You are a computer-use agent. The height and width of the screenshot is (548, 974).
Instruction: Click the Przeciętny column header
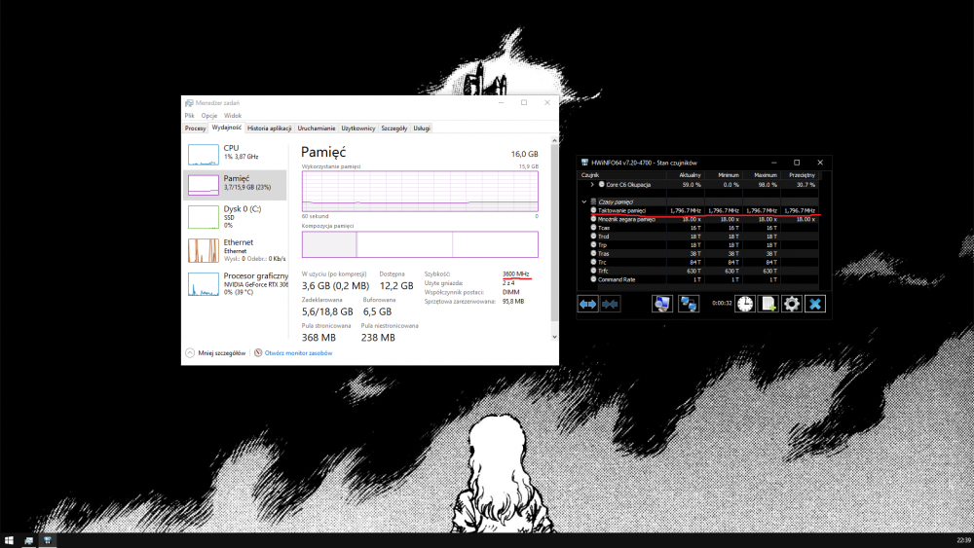800,175
